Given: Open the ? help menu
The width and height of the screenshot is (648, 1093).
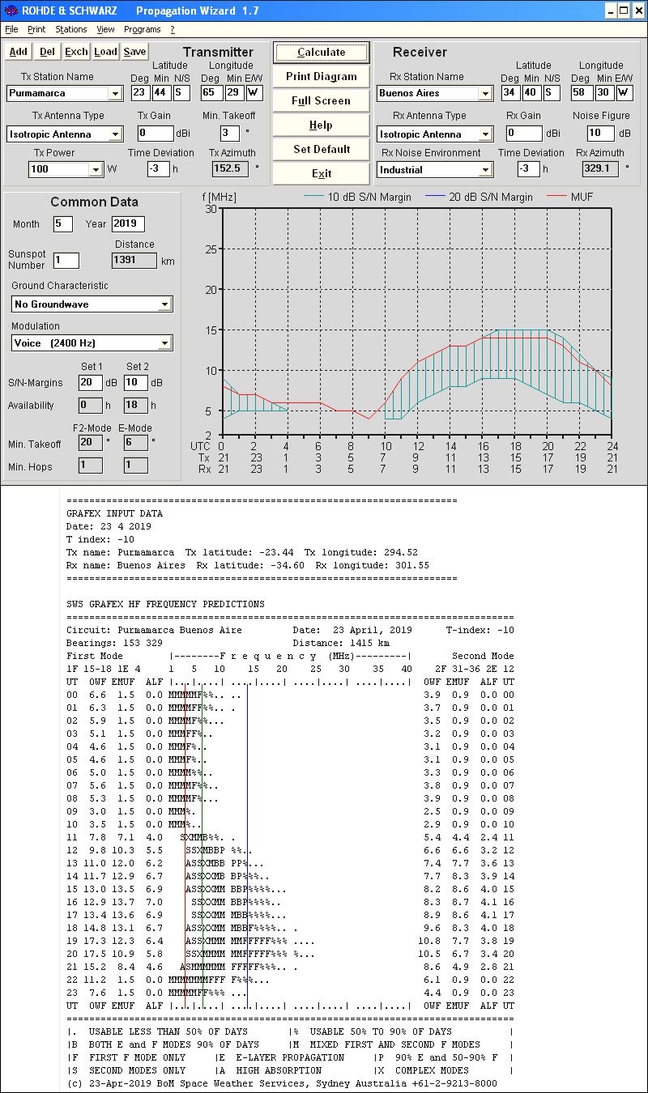Looking at the screenshot, I should pyautogui.click(x=173, y=29).
